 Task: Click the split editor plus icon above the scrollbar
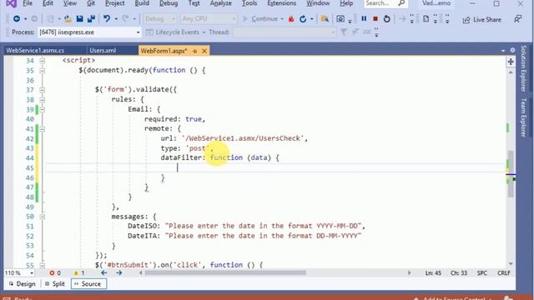511,62
